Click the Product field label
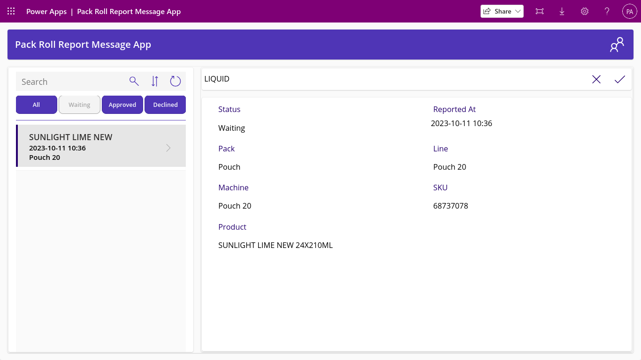This screenshot has height=360, width=641. click(x=232, y=227)
